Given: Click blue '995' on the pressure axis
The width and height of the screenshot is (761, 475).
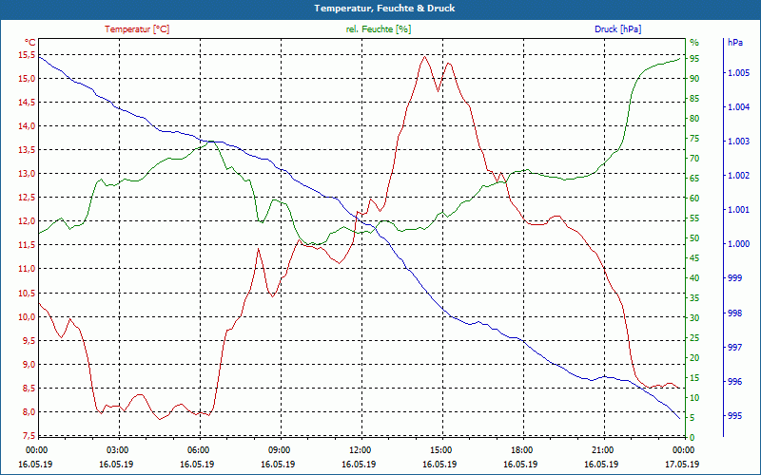Looking at the screenshot, I should (x=734, y=416).
